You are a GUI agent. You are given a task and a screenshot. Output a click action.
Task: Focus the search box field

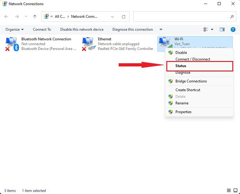[184, 16]
